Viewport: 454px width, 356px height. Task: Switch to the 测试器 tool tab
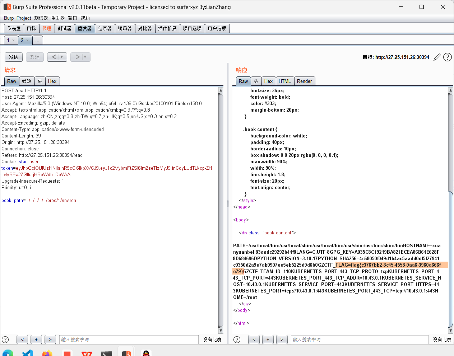point(64,28)
